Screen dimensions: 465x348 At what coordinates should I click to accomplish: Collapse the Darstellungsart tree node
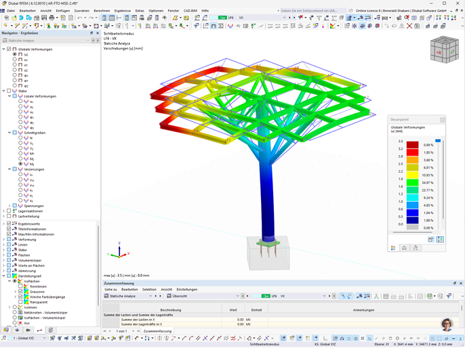3,276
